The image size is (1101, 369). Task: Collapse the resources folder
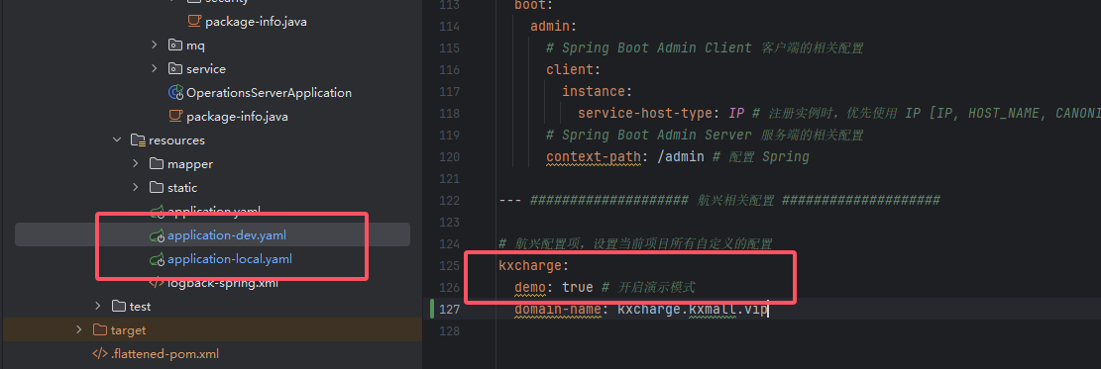[x=117, y=140]
